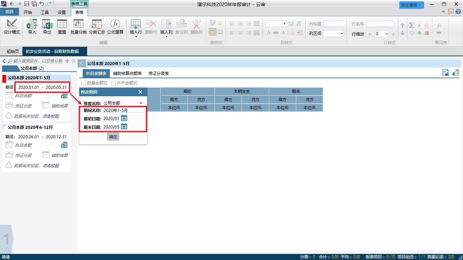Select the 科目余额表 tab
463x260 pixels.
(96, 73)
